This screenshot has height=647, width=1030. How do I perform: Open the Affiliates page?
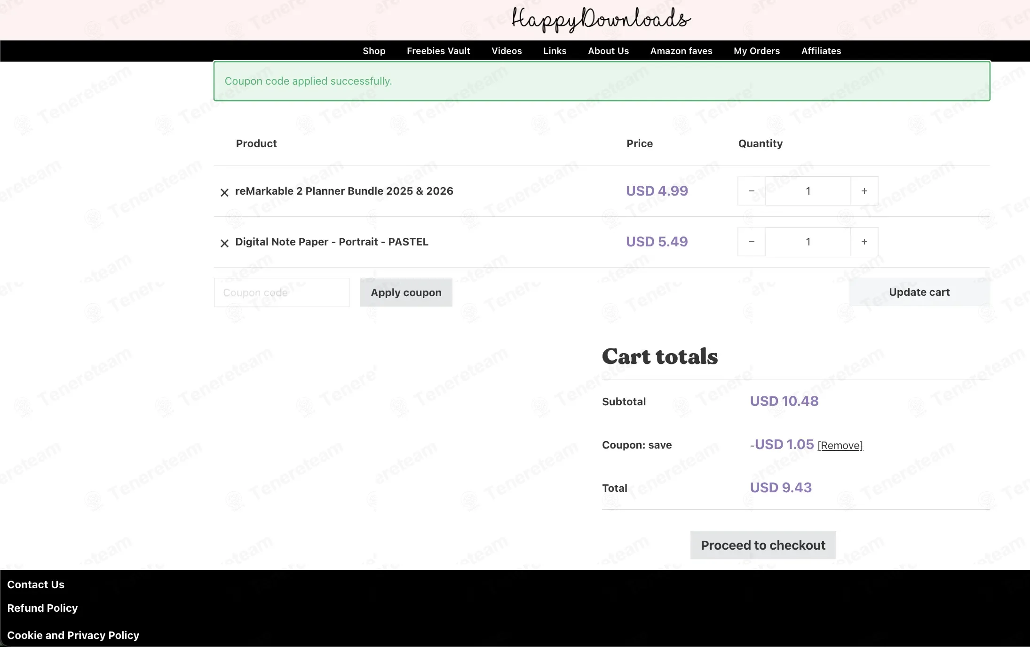coord(821,51)
